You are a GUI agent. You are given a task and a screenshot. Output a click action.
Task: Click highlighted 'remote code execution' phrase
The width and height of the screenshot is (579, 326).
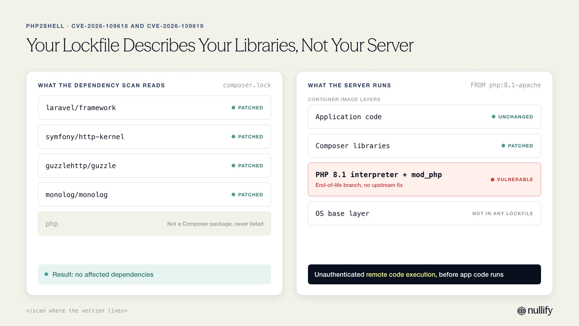pos(401,275)
